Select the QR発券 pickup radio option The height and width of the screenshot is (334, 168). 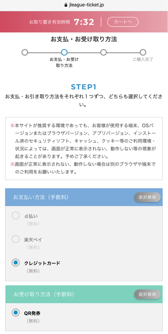tap(16, 313)
